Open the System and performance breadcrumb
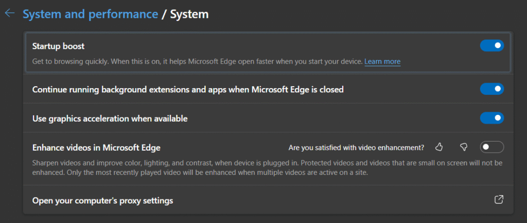Screen dimensions: 527x223 (90, 14)
